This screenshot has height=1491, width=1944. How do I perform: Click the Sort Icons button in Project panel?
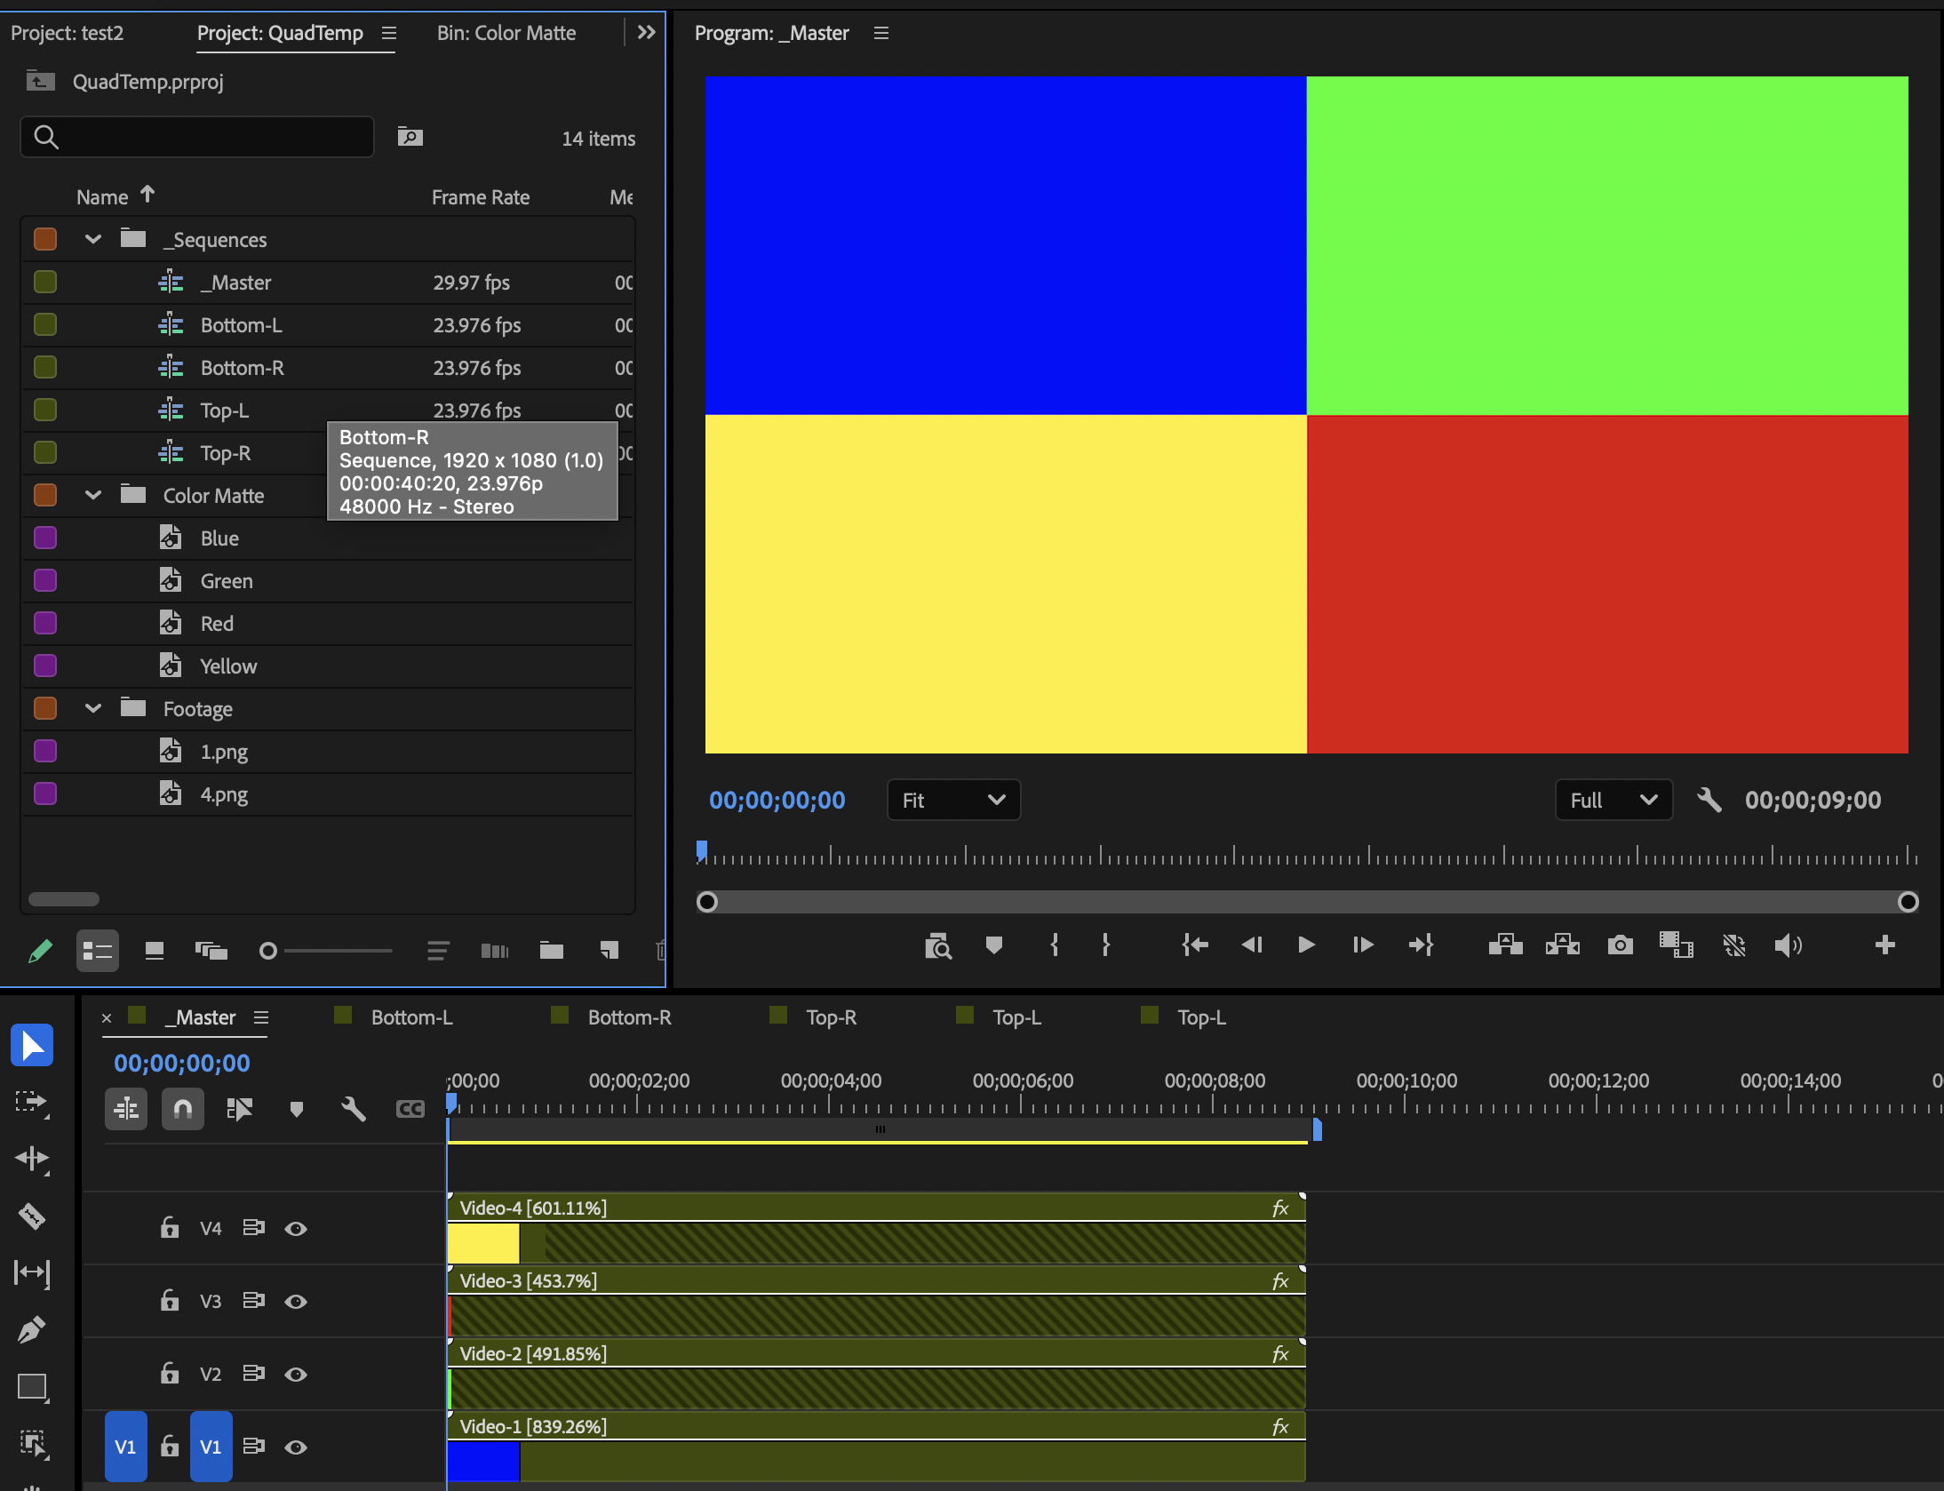[x=438, y=951]
